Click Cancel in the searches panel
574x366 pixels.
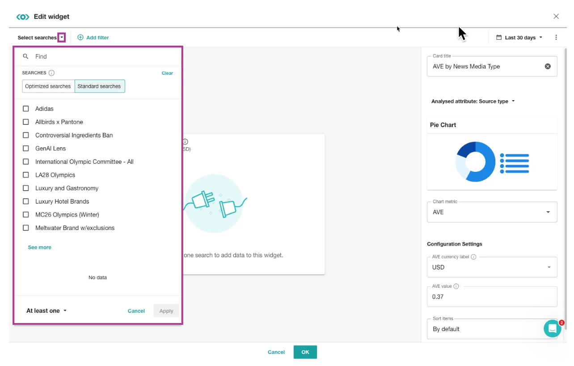coord(136,311)
